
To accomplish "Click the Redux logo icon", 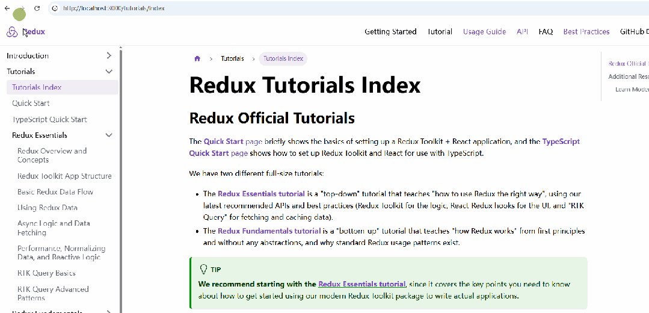I will (12, 32).
